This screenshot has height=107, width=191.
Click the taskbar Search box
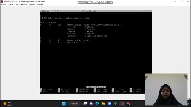(75, 104)
